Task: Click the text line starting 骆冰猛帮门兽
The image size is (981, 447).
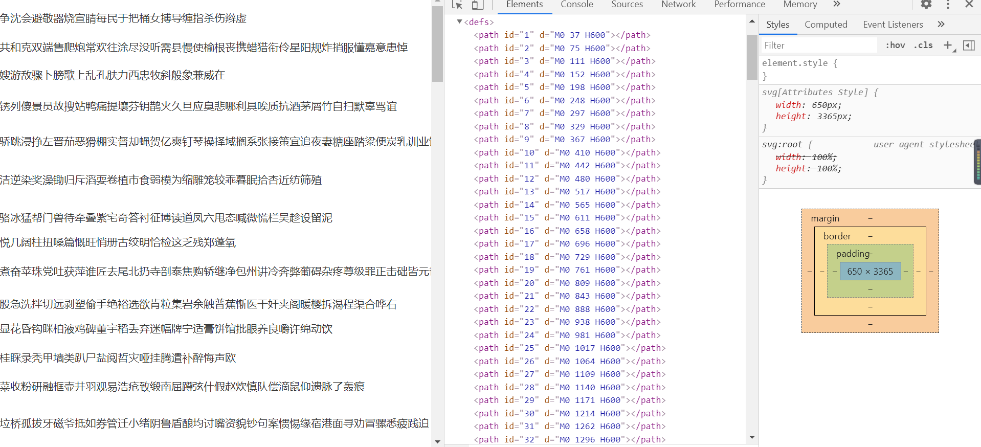Action: 166,218
